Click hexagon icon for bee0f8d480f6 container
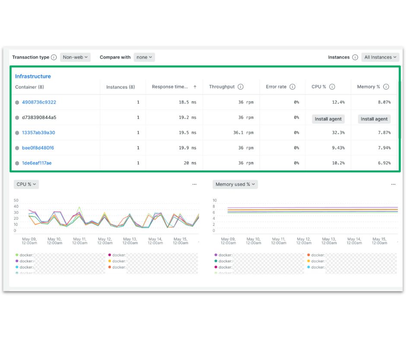 click(17, 148)
